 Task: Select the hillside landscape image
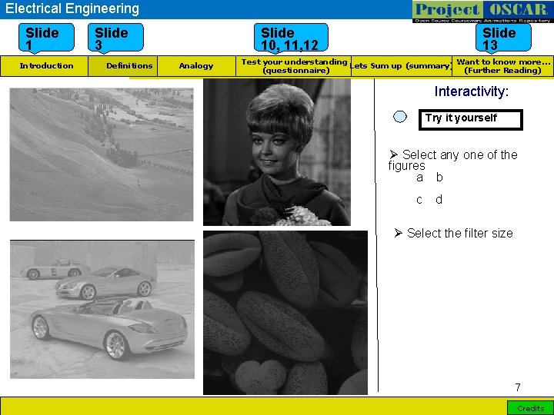(x=102, y=154)
